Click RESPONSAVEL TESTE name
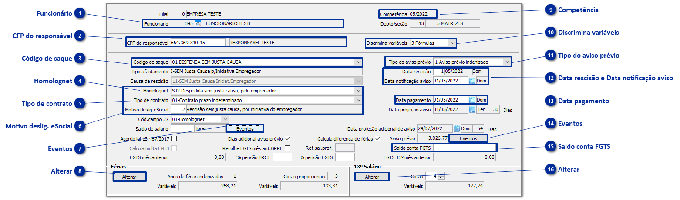 pos(252,43)
